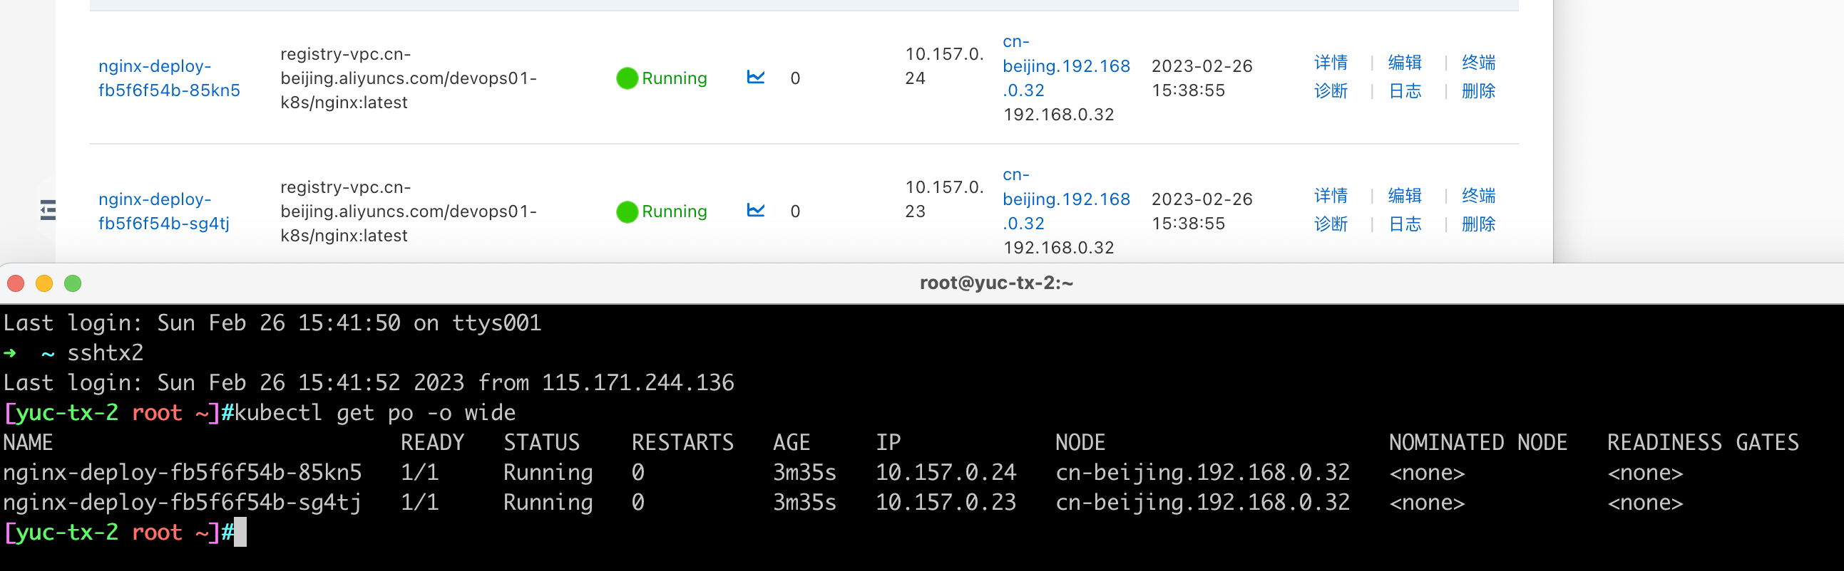The width and height of the screenshot is (1844, 571).
Task: Open 终端 for the 85kn5 pod
Action: [x=1477, y=63]
